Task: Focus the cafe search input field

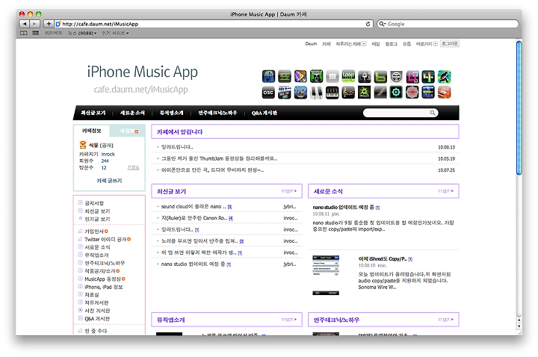Action: (397, 113)
